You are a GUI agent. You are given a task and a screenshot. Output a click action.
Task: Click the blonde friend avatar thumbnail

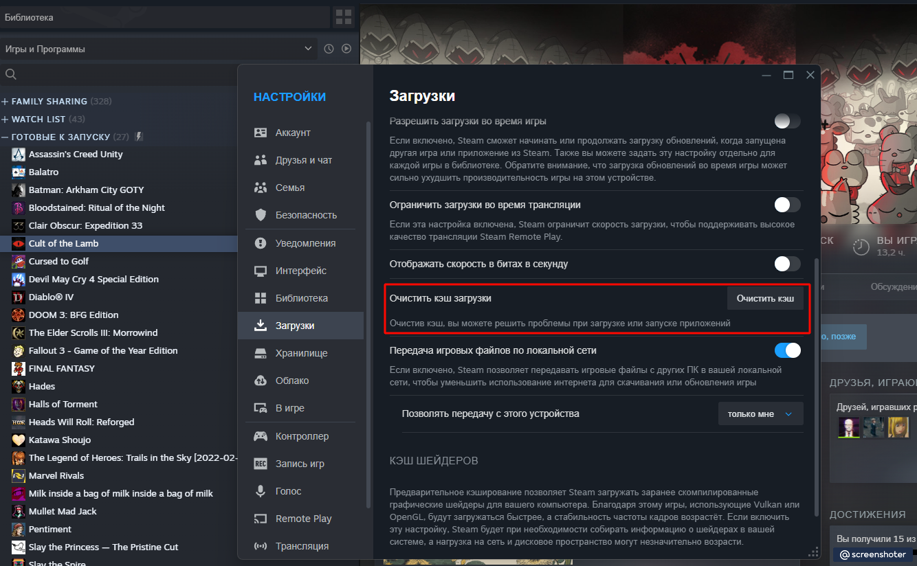(897, 427)
